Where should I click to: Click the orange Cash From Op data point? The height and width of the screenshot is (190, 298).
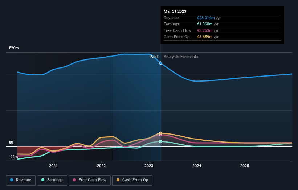(160, 133)
